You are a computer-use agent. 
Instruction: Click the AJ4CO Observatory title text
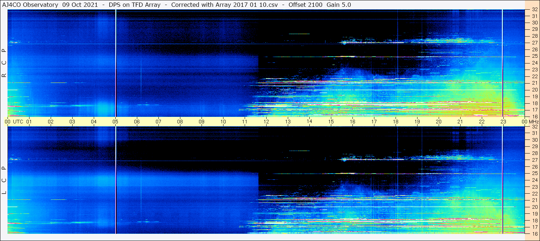30,5
